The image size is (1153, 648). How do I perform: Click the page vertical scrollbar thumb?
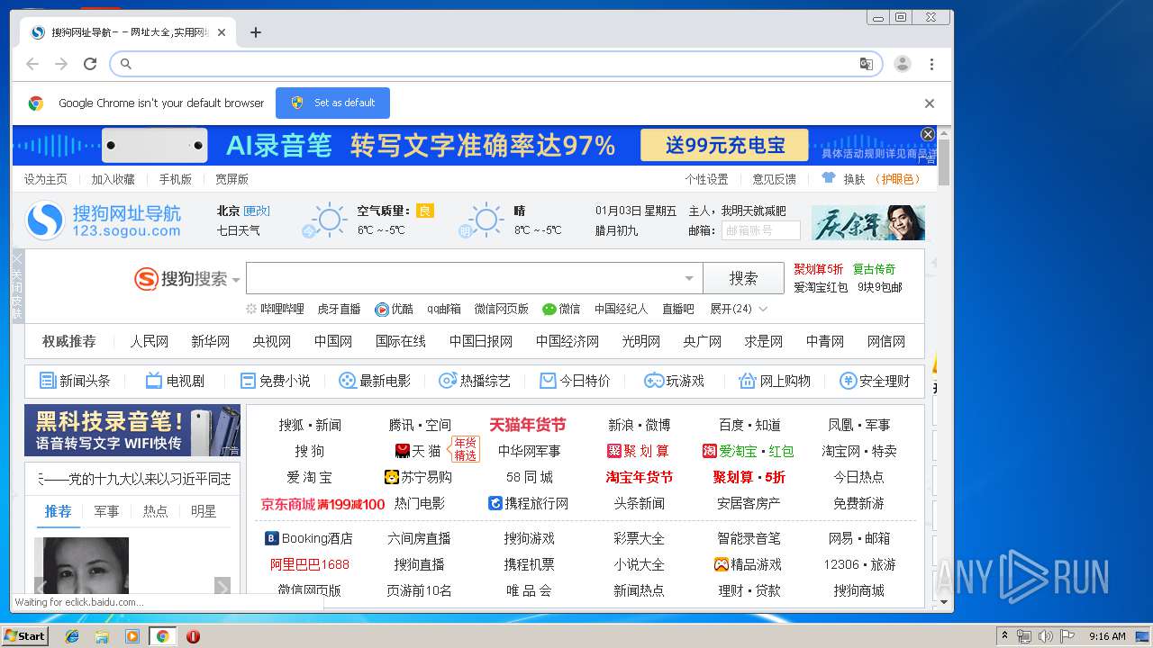[944, 162]
